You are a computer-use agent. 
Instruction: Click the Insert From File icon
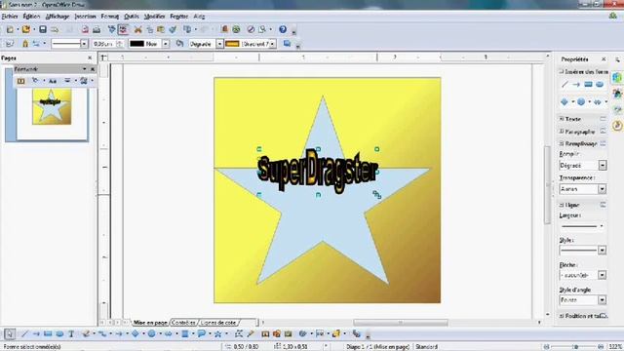click(x=277, y=333)
